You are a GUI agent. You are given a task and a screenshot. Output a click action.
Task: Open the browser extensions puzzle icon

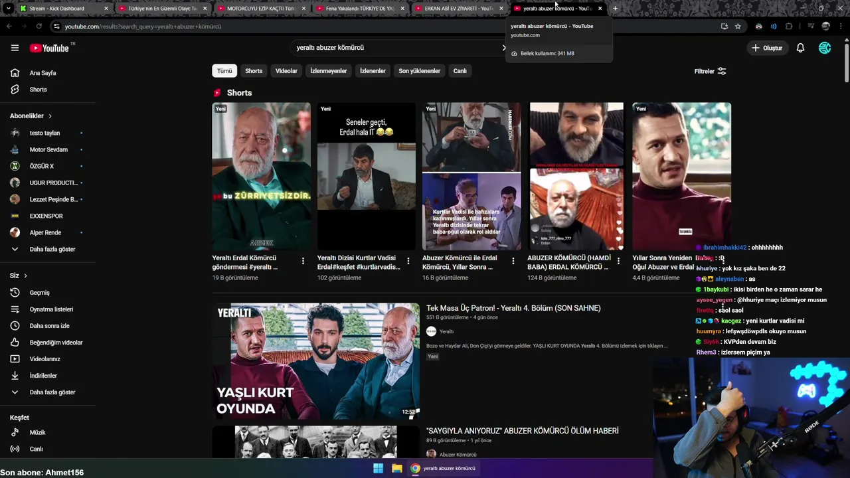click(x=789, y=27)
